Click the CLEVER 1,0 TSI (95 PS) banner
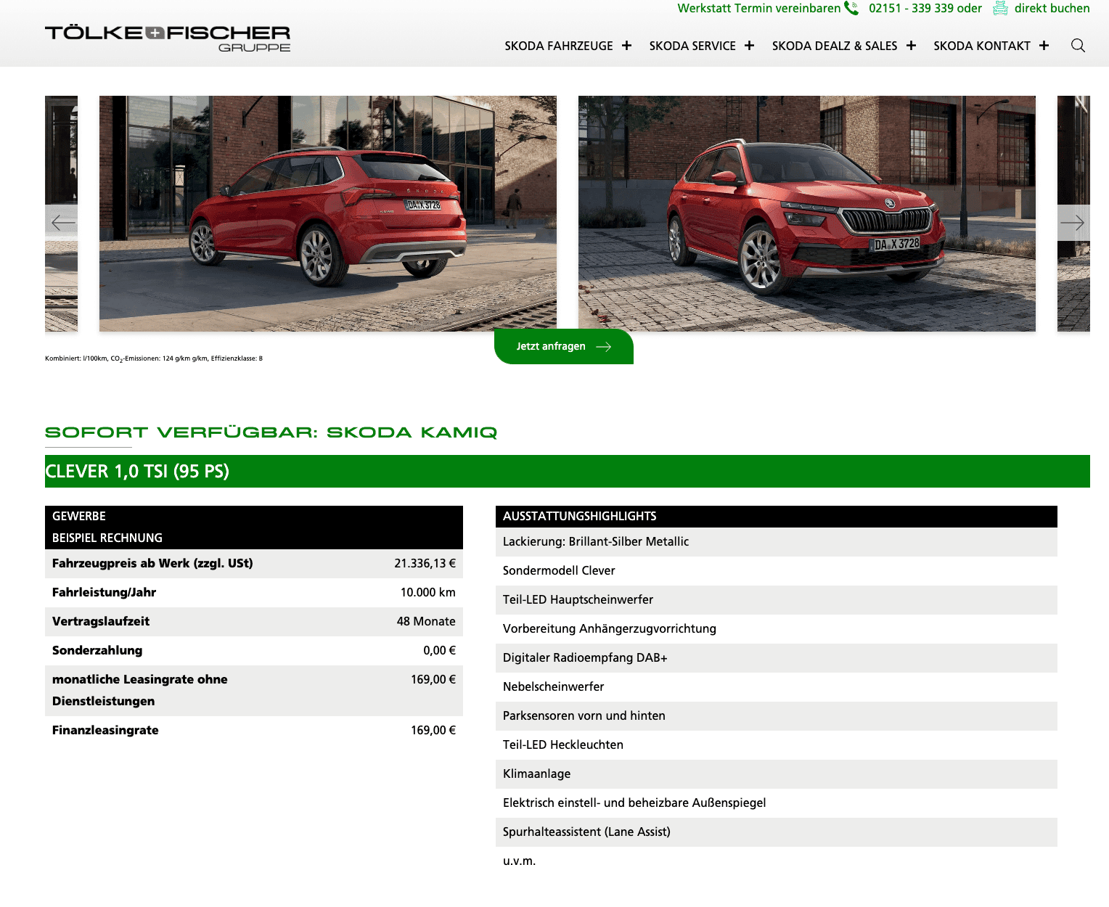 click(568, 471)
